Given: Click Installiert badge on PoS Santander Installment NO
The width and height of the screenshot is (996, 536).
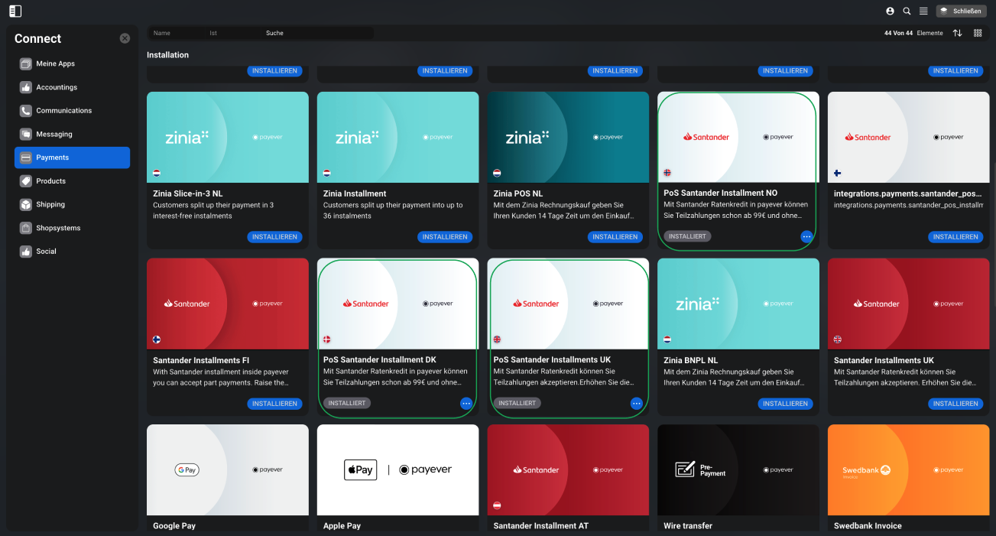Looking at the screenshot, I should pyautogui.click(x=687, y=236).
